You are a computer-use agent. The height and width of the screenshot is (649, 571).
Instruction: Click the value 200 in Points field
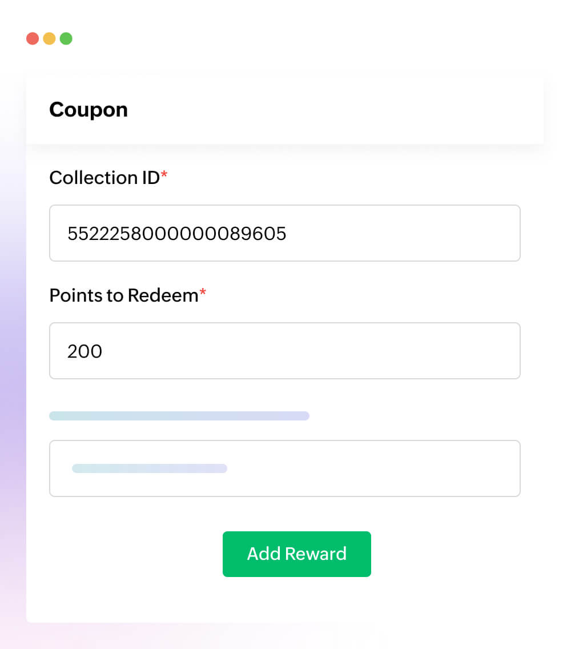point(85,351)
